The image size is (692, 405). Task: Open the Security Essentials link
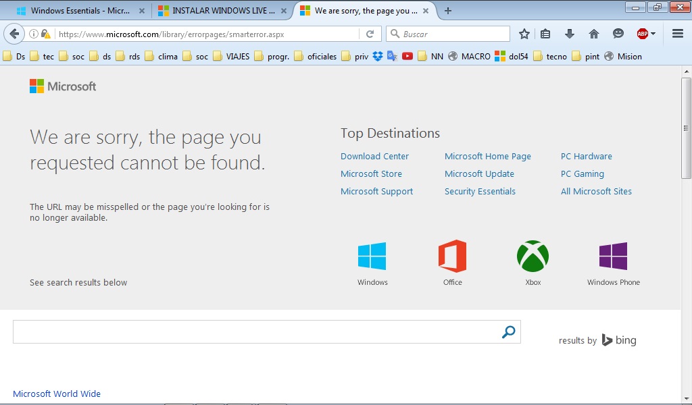tap(480, 191)
